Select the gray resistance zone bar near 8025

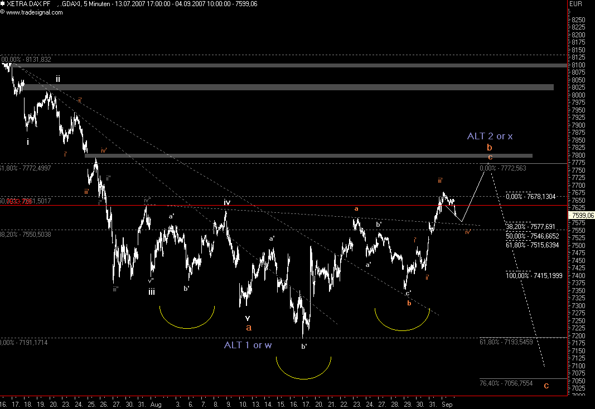287,87
